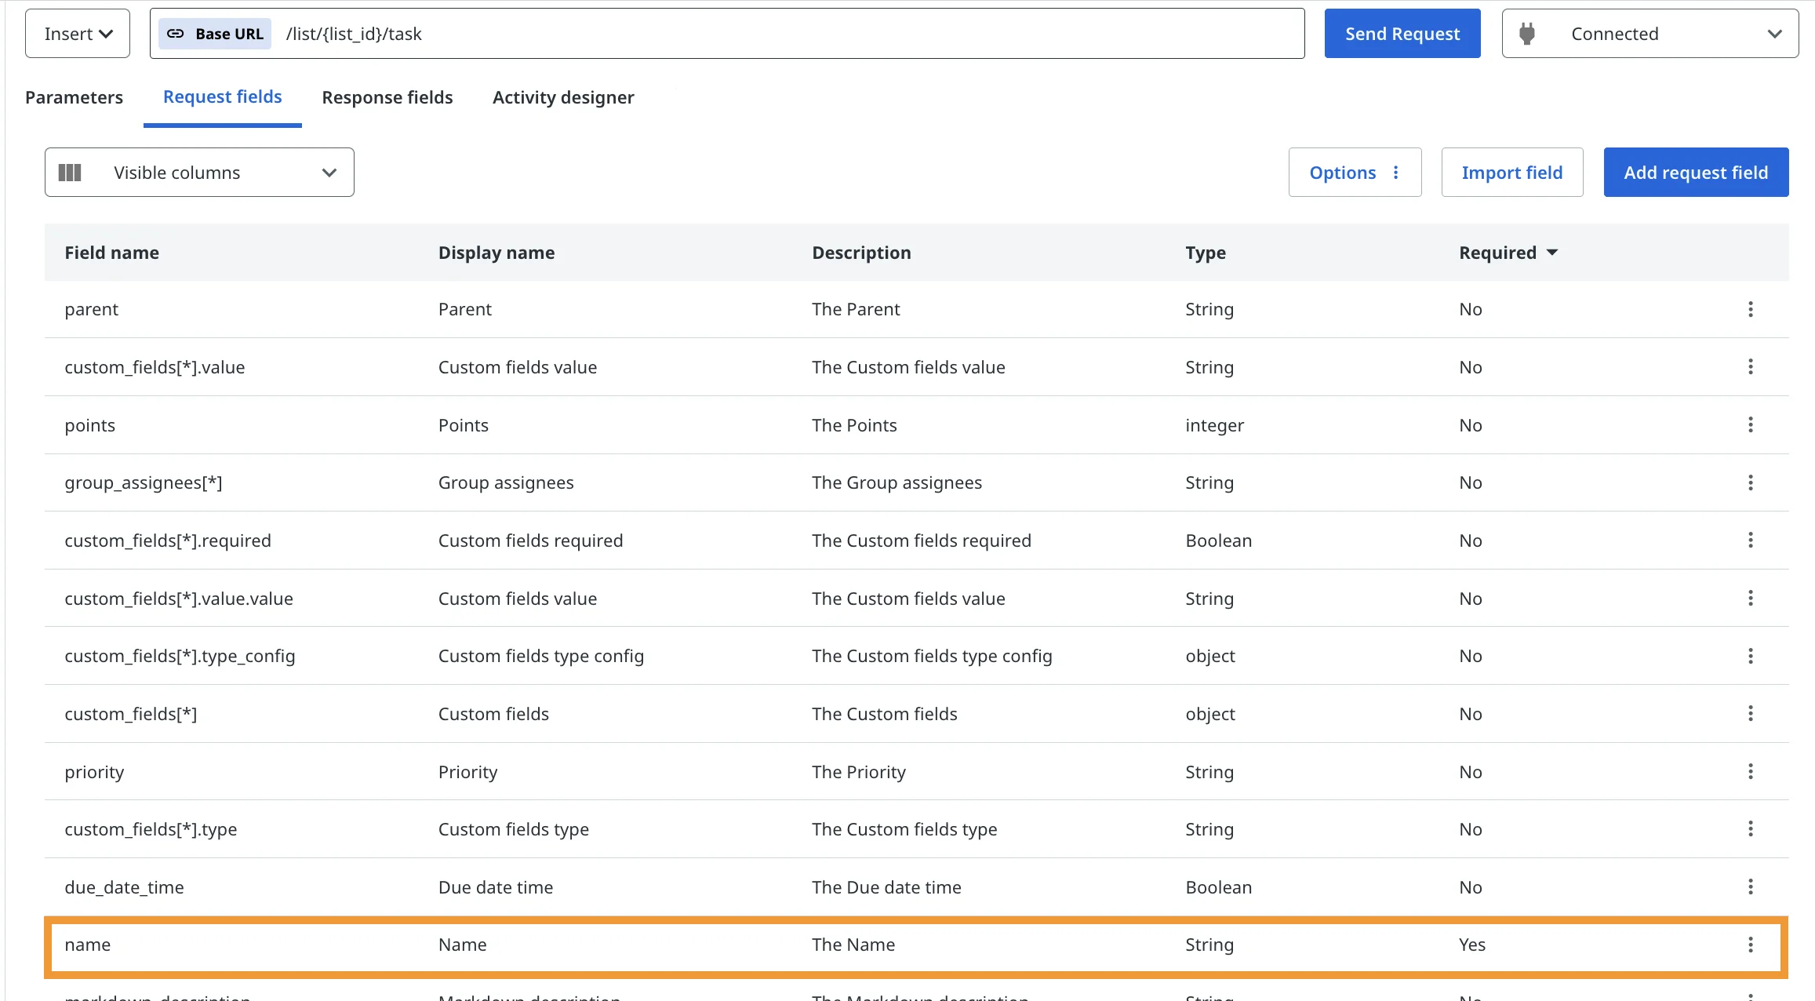Open the Activity designer tab
The image size is (1815, 1001).
coord(562,97)
